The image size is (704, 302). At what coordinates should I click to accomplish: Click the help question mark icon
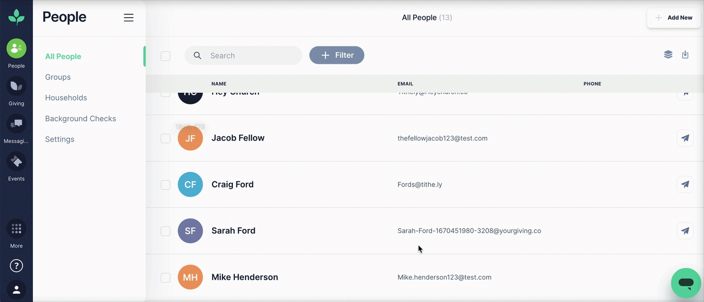[x=16, y=266]
